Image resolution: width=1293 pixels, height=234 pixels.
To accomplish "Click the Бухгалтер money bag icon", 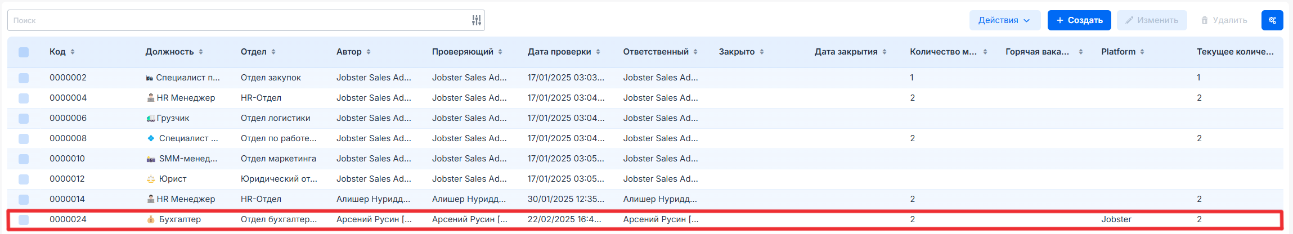I will click(x=151, y=219).
